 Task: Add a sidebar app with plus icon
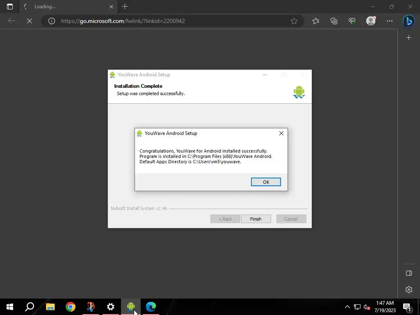coord(409,38)
